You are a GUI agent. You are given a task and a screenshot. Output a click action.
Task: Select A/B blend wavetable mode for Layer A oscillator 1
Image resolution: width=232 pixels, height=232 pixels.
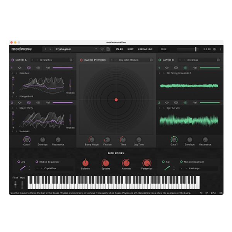click(x=29, y=68)
